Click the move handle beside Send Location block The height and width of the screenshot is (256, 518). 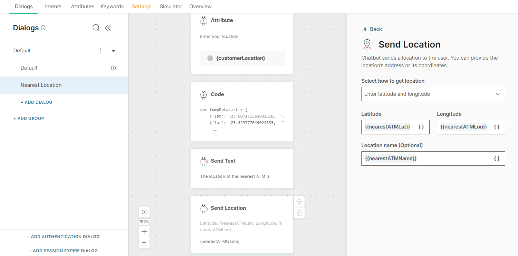299,201
